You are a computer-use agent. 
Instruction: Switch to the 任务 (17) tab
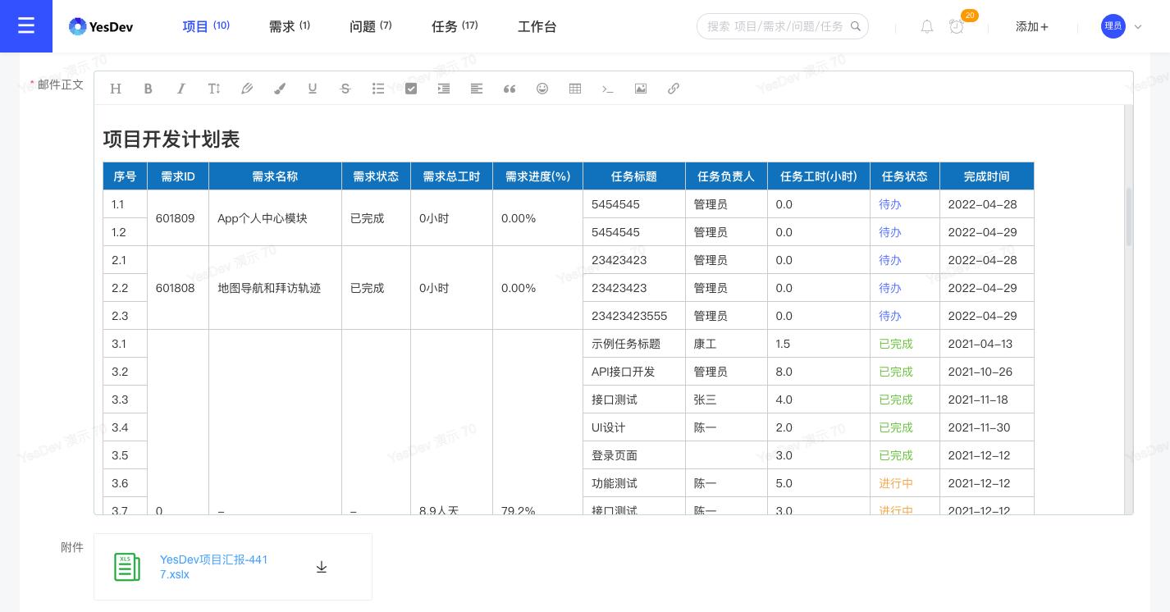pyautogui.click(x=455, y=26)
